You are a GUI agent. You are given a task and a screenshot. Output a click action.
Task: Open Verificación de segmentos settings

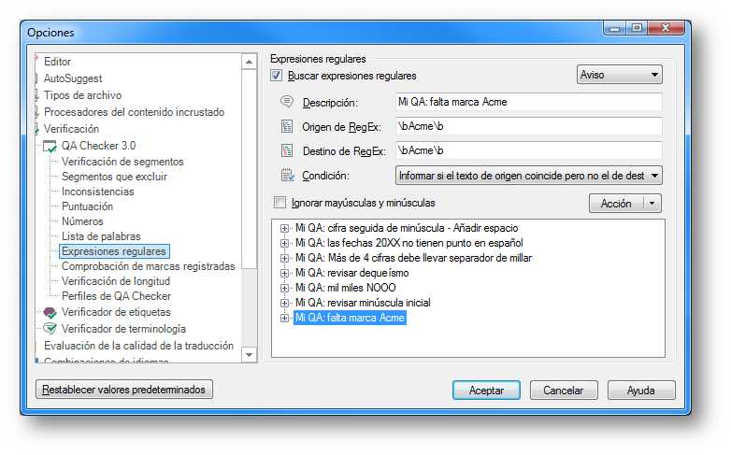coord(122,162)
